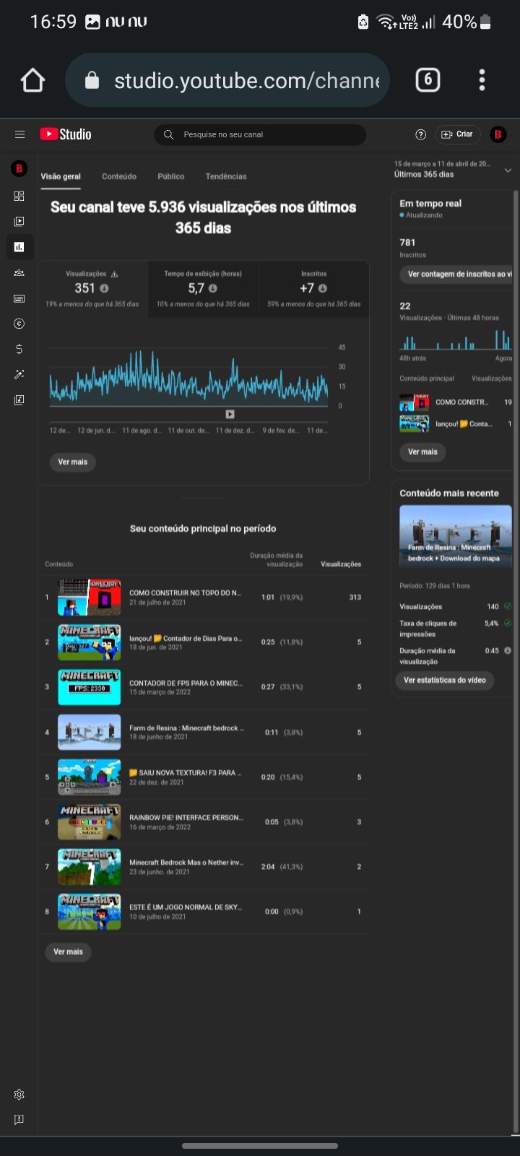Image resolution: width=520 pixels, height=1156 pixels.
Task: Open the help question mark icon
Action: (x=421, y=134)
